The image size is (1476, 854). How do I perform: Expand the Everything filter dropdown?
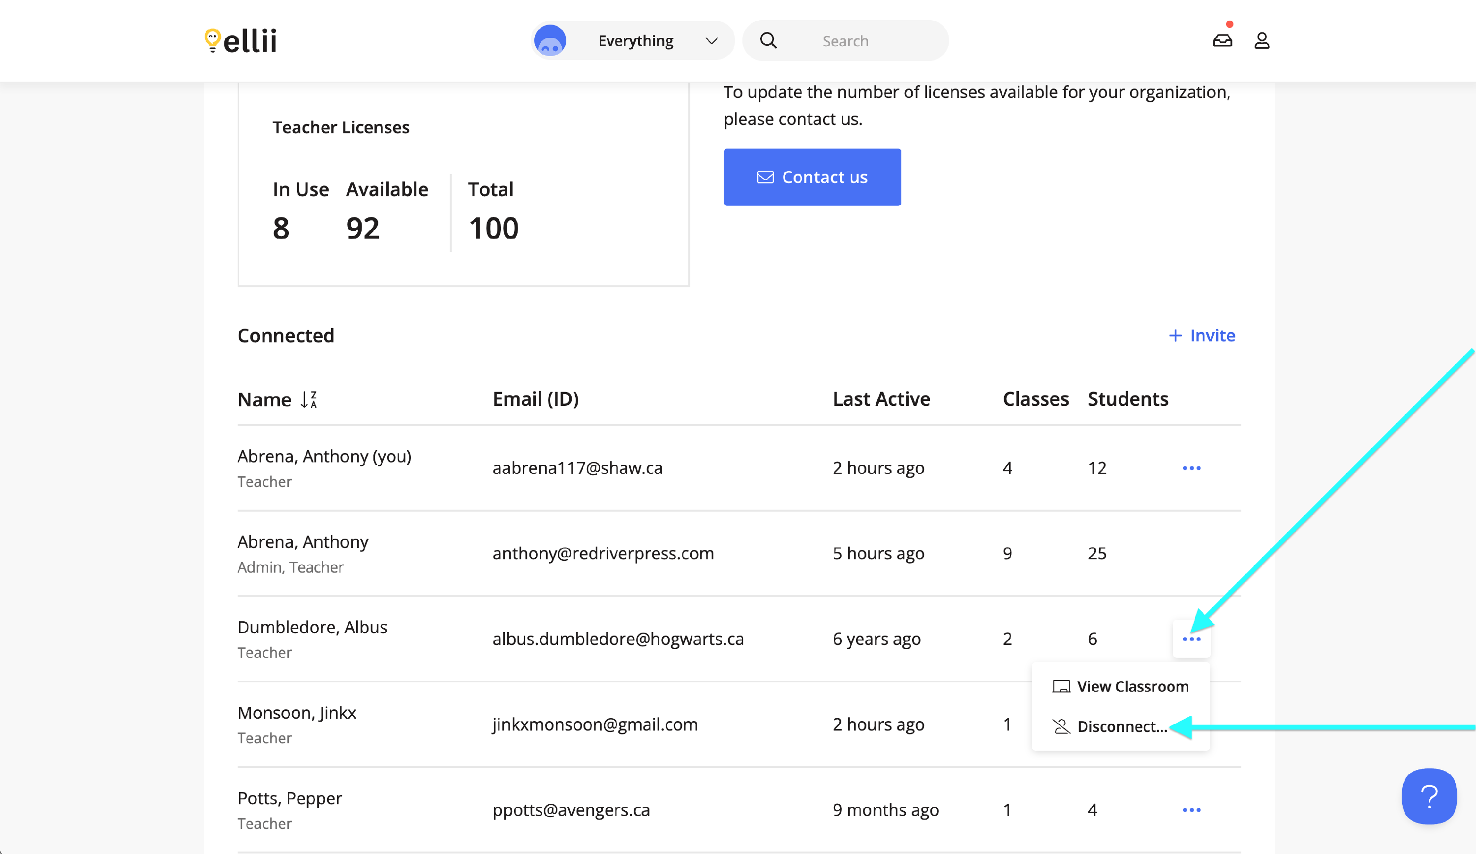click(636, 41)
